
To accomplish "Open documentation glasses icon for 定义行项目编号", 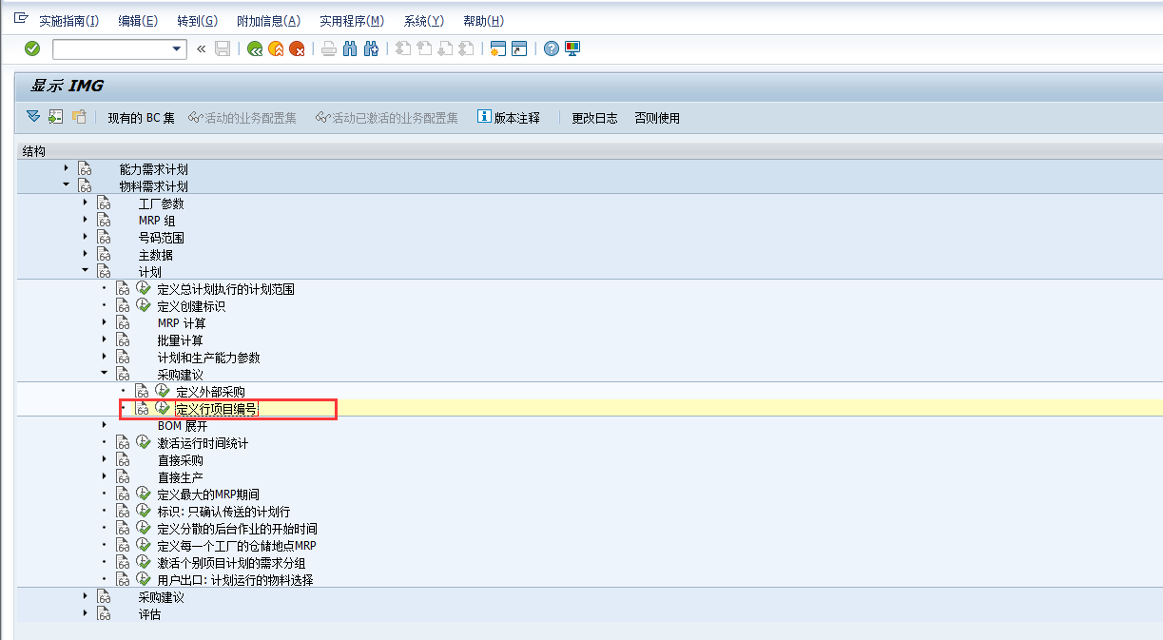I will coord(143,408).
